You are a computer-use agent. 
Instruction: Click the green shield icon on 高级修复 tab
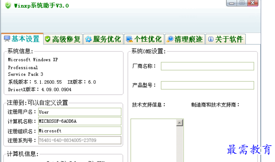[x=47, y=39]
